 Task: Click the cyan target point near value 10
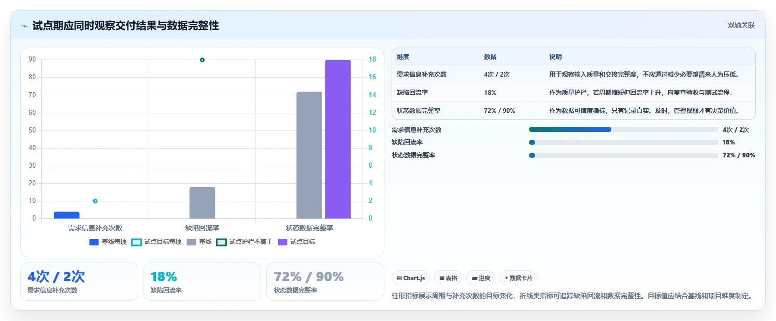(x=95, y=201)
